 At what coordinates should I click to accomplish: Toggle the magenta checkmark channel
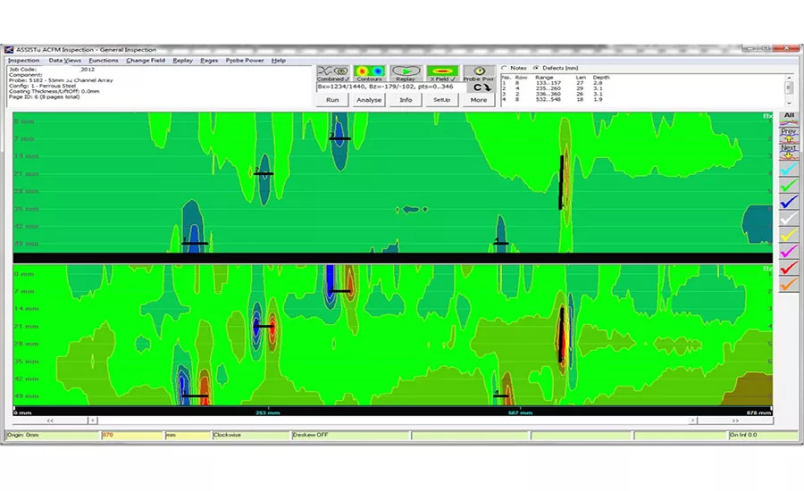tap(789, 251)
